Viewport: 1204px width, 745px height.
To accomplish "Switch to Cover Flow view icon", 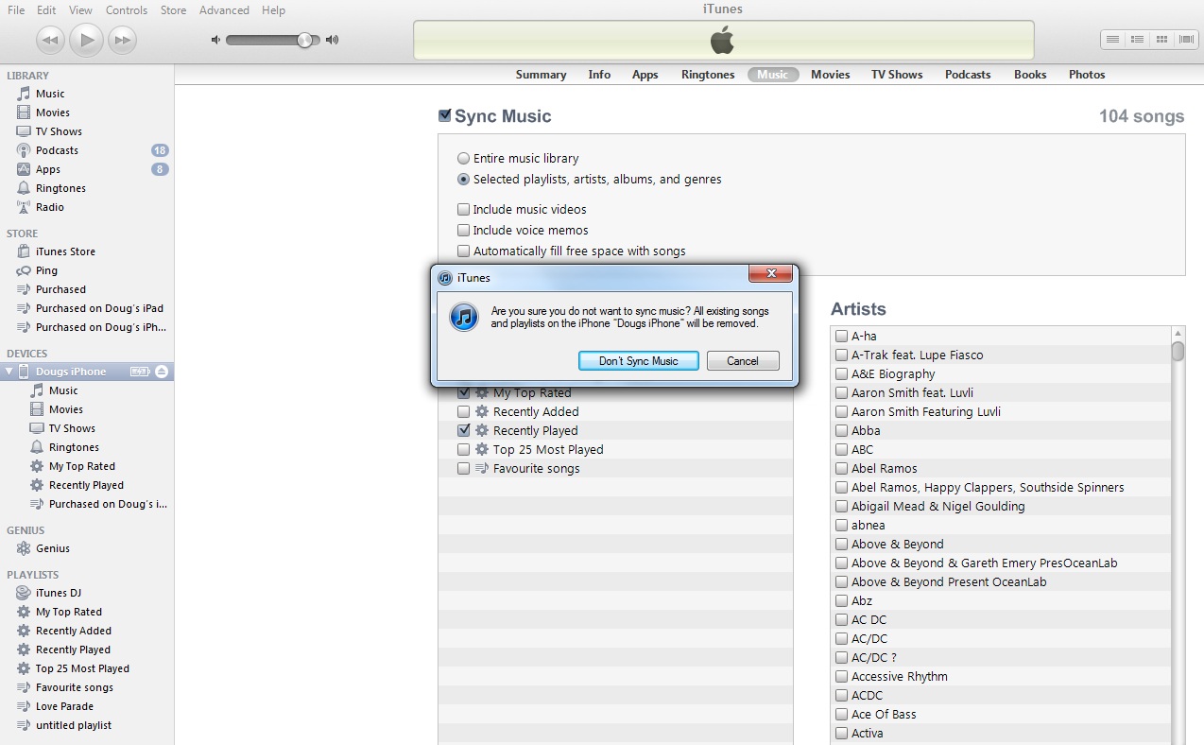I will pyautogui.click(x=1184, y=40).
